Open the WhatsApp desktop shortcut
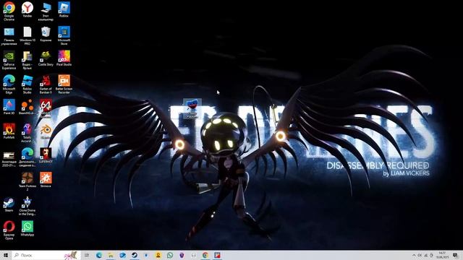This screenshot has width=463, height=260. (27, 228)
